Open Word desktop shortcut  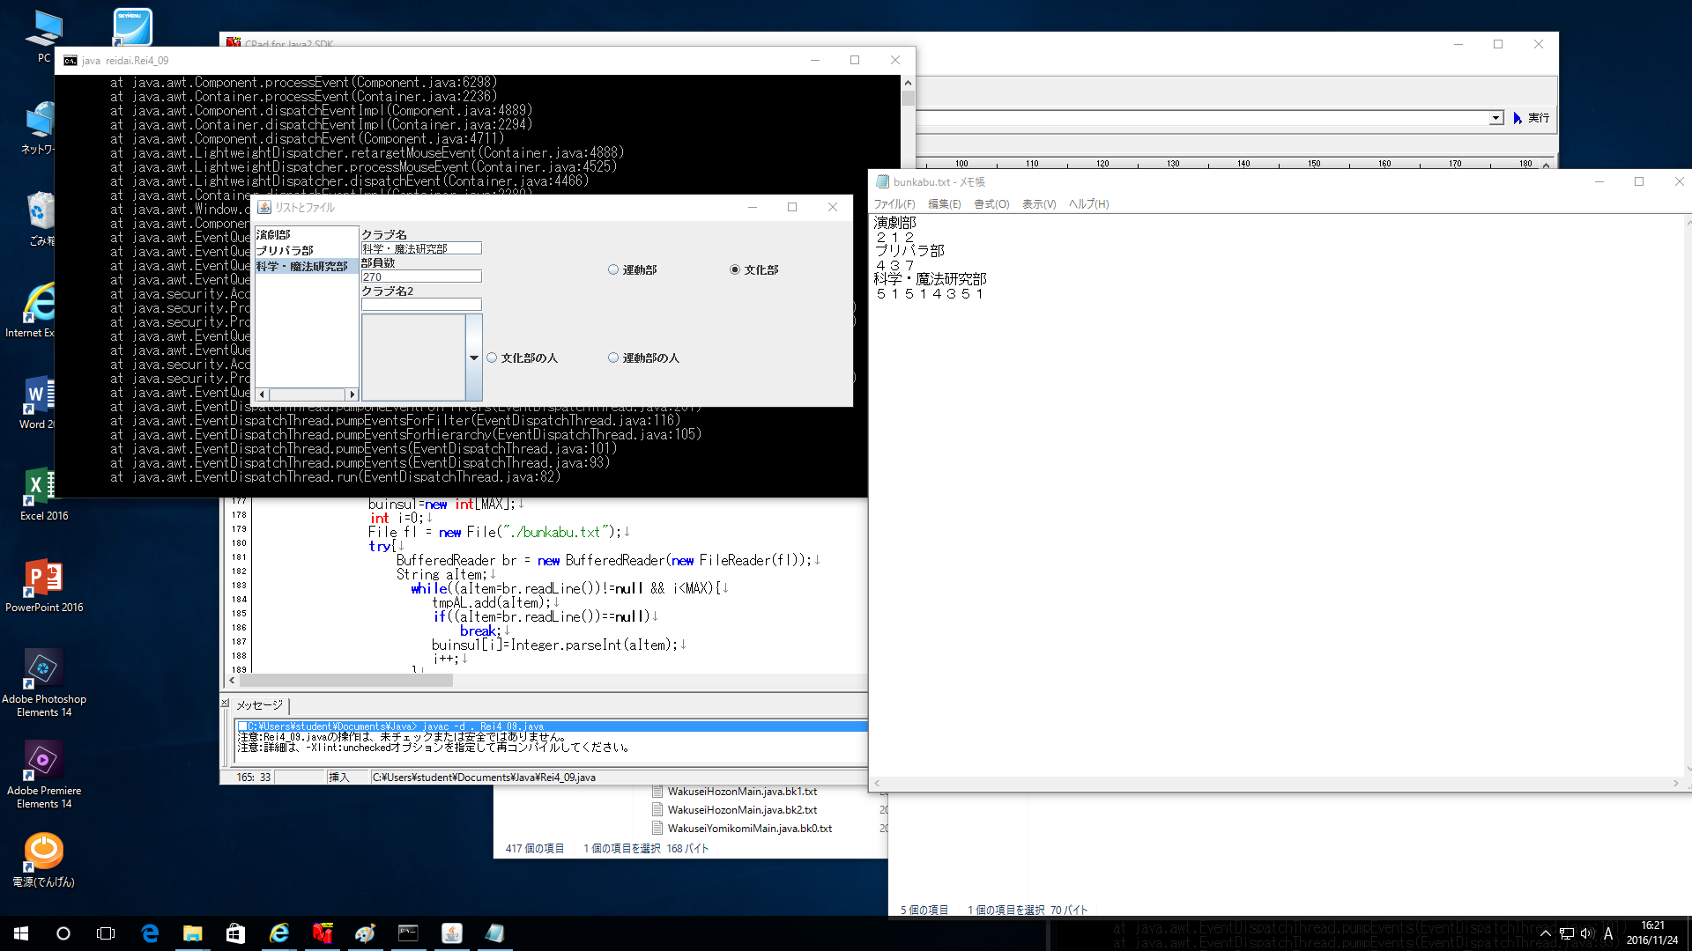point(37,402)
